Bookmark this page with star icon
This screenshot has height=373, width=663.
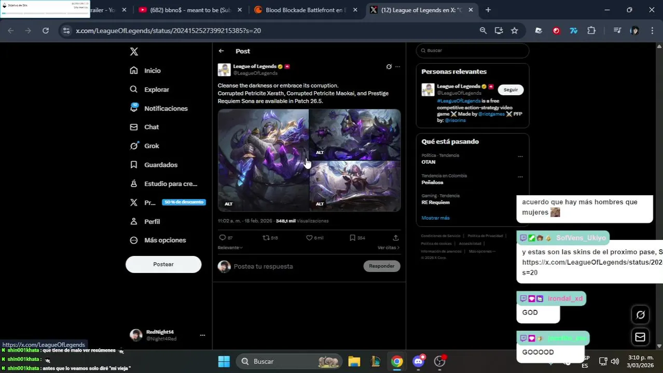click(514, 31)
